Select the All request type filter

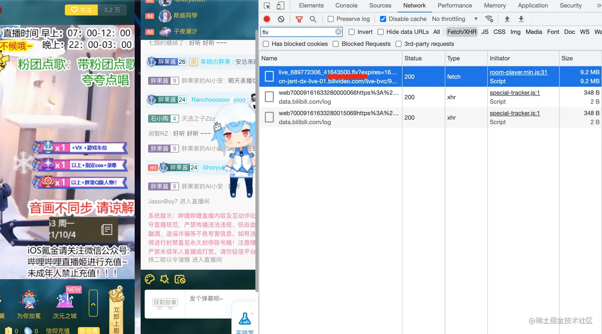[x=437, y=32]
